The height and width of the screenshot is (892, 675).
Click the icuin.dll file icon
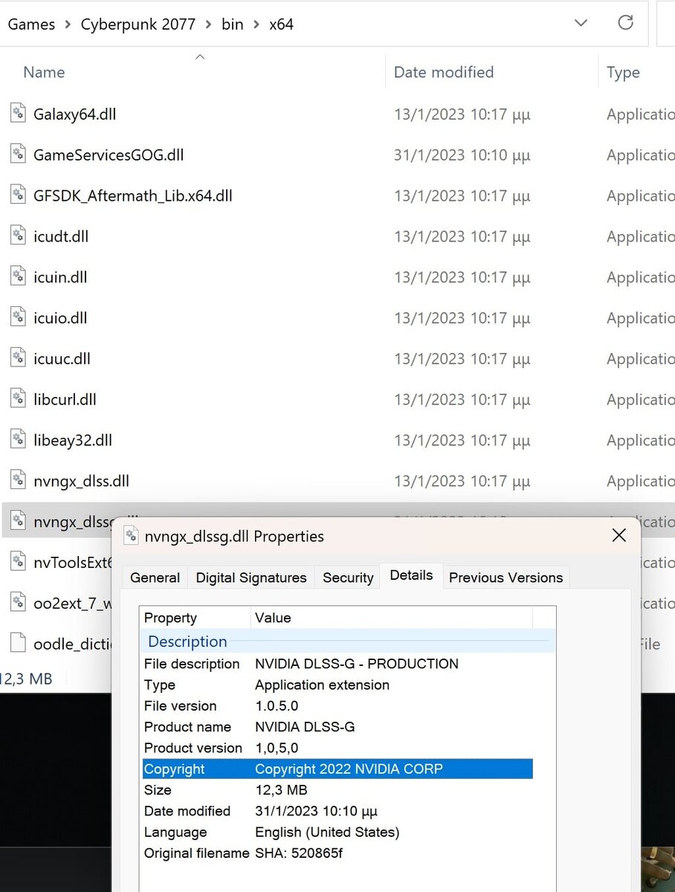19,277
